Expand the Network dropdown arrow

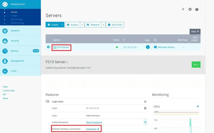pos(103,25)
